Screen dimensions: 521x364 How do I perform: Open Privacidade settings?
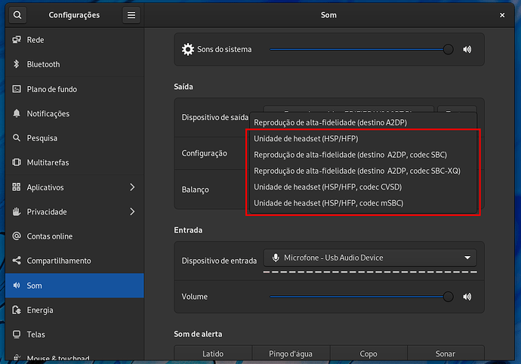[75, 211]
